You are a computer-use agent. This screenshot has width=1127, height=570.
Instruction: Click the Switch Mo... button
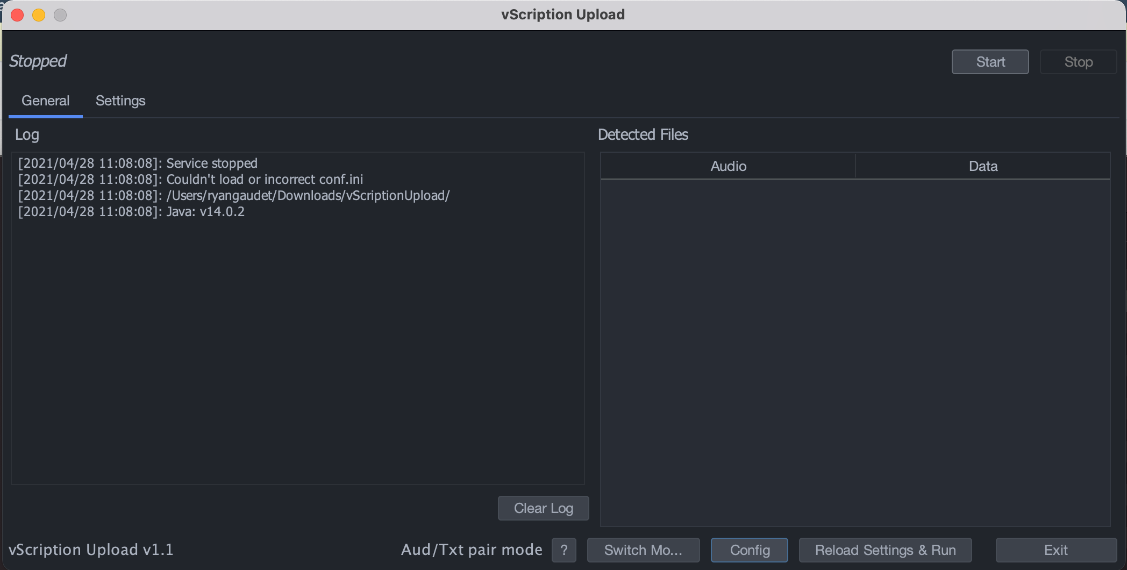point(643,550)
